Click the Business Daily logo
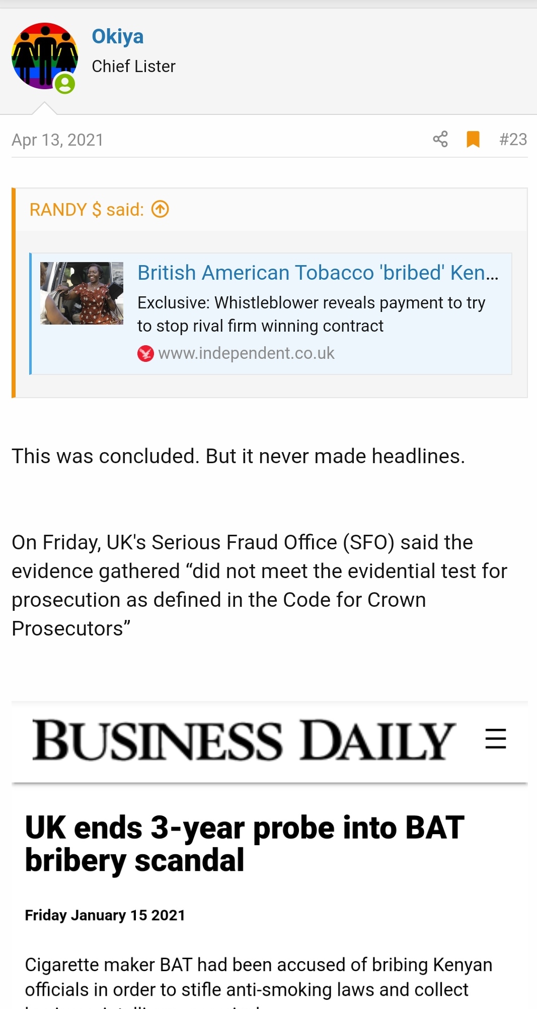 (x=244, y=740)
